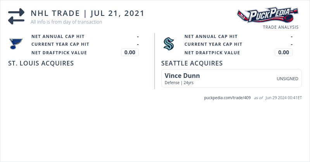Click the puckpedia.com/trade/409 link
This screenshot has width=310, height=162.
pos(227,98)
